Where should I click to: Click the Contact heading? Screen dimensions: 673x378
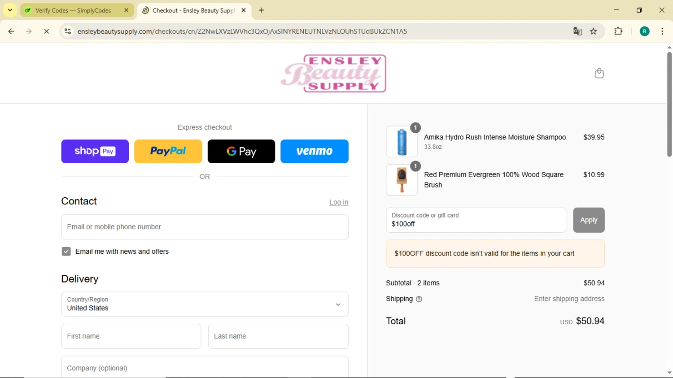pyautogui.click(x=79, y=201)
